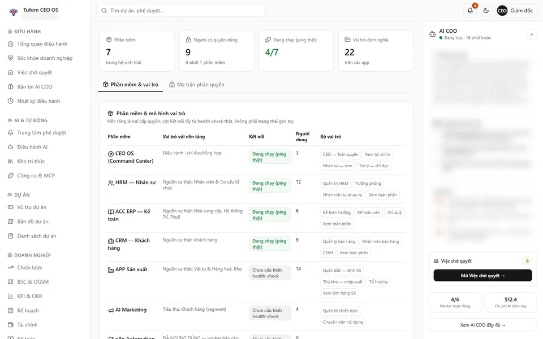Click the Worker hoạt động 4/6 card

tap(455, 302)
